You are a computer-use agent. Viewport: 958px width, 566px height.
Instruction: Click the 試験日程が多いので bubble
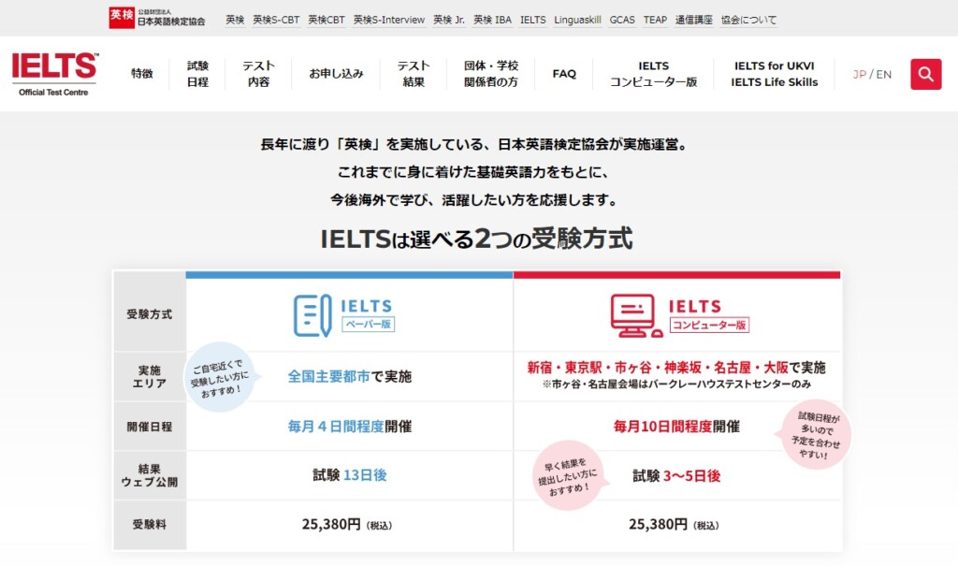[x=815, y=435]
